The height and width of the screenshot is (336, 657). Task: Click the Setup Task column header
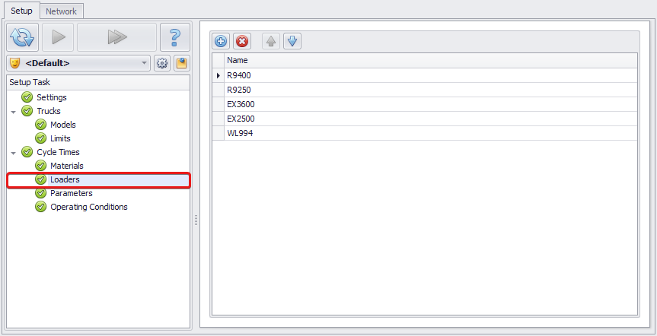click(x=98, y=82)
